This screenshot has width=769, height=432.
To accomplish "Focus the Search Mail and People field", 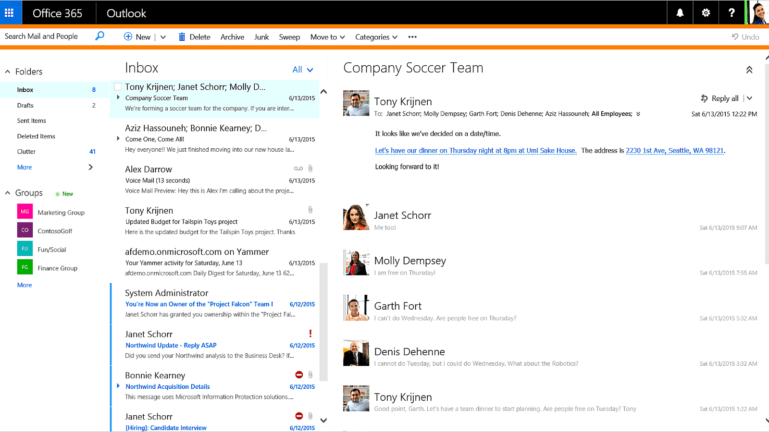I will point(41,36).
